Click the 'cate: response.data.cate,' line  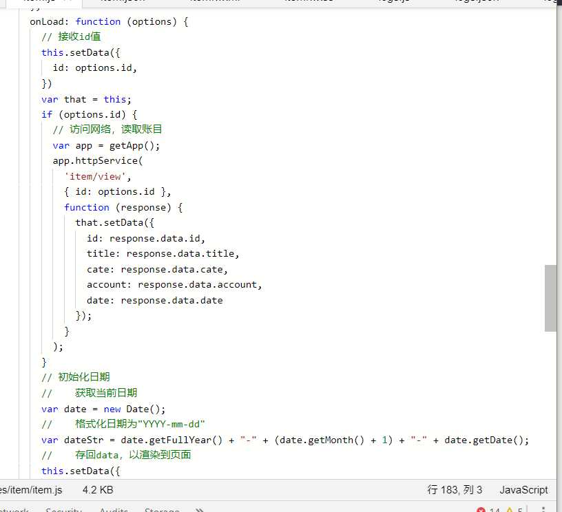pos(157,269)
